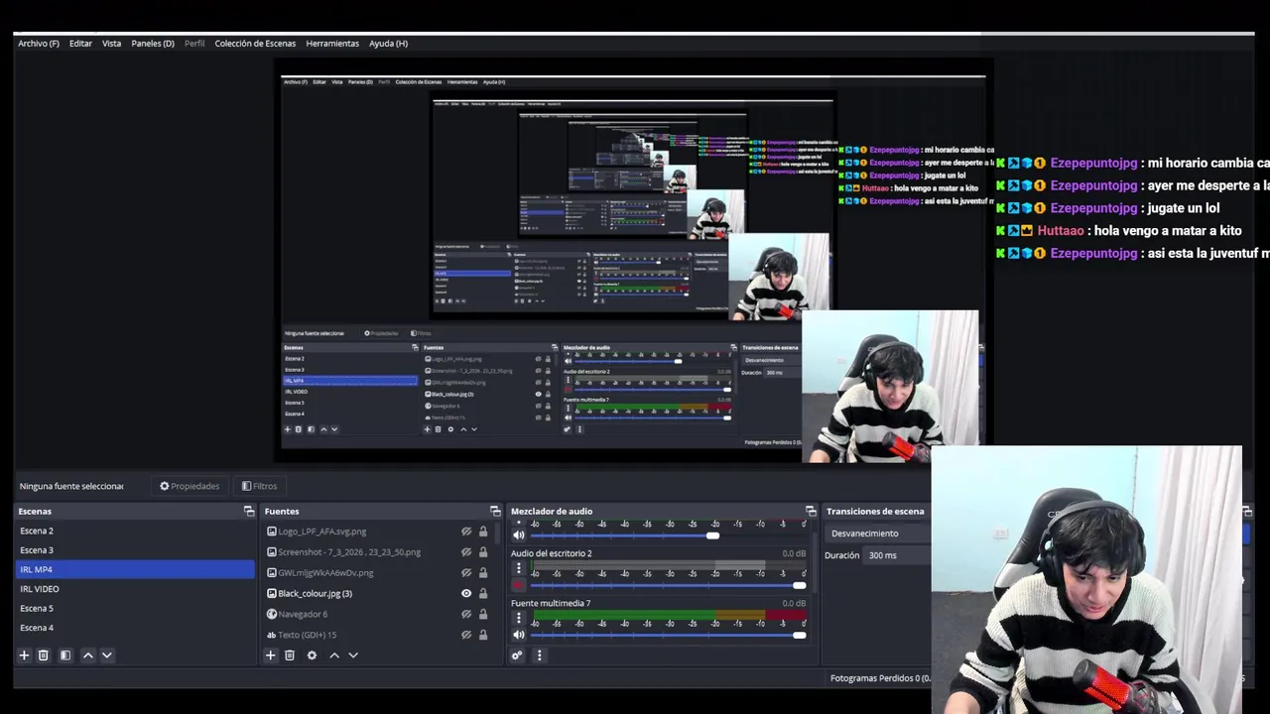This screenshot has height=714, width=1270.
Task: Lock toggle for Logo_LPF_AFA.svg.png source
Action: 483,532
